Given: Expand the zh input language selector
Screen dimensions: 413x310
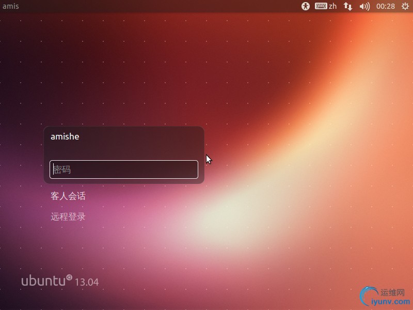Looking at the screenshot, I should click(x=332, y=6).
